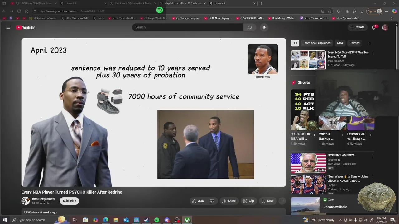This screenshot has height=224, width=399.
Task: Click the browser address bar URL
Action: [x=71, y=11]
